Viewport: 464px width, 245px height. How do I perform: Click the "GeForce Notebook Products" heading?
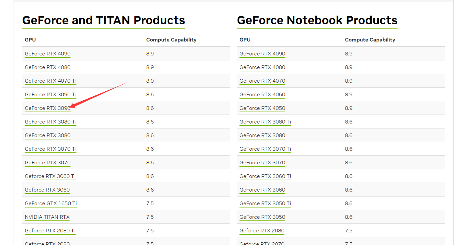point(317,20)
